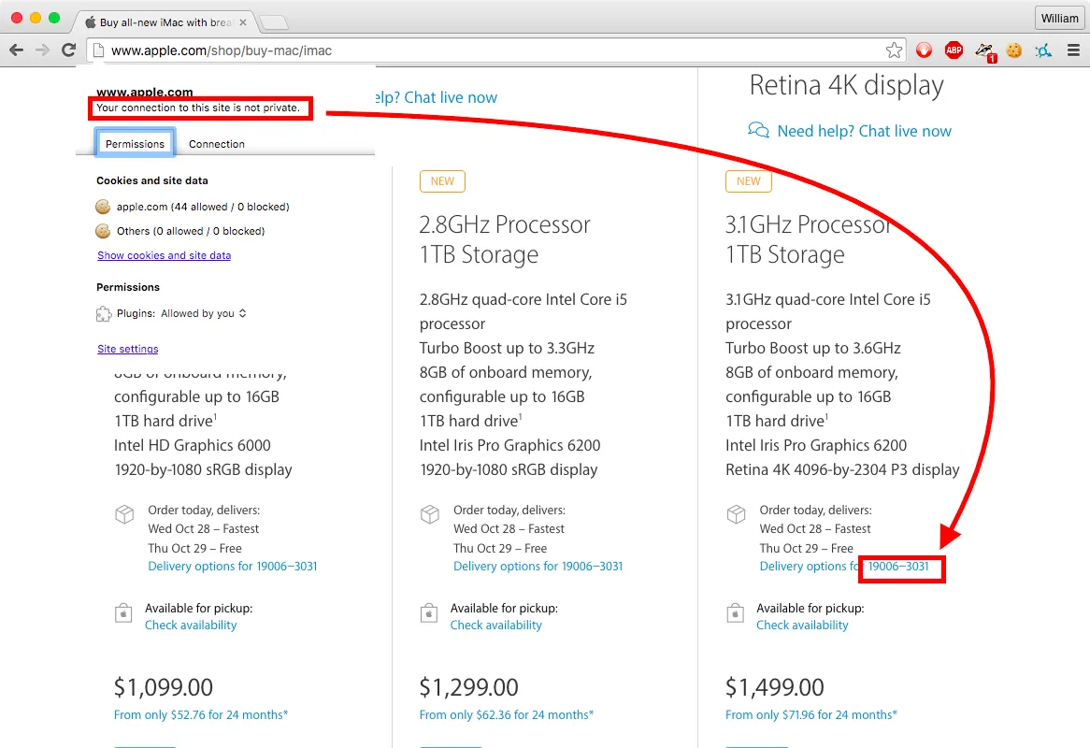This screenshot has width=1090, height=748.
Task: Click the cookie icon beside Others
Action: click(x=103, y=231)
